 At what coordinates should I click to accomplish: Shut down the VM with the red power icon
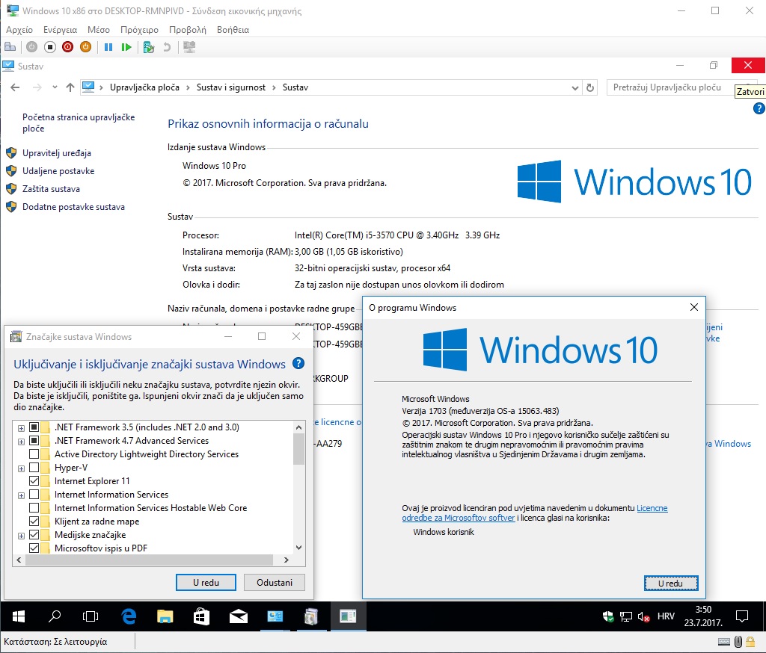click(x=67, y=47)
